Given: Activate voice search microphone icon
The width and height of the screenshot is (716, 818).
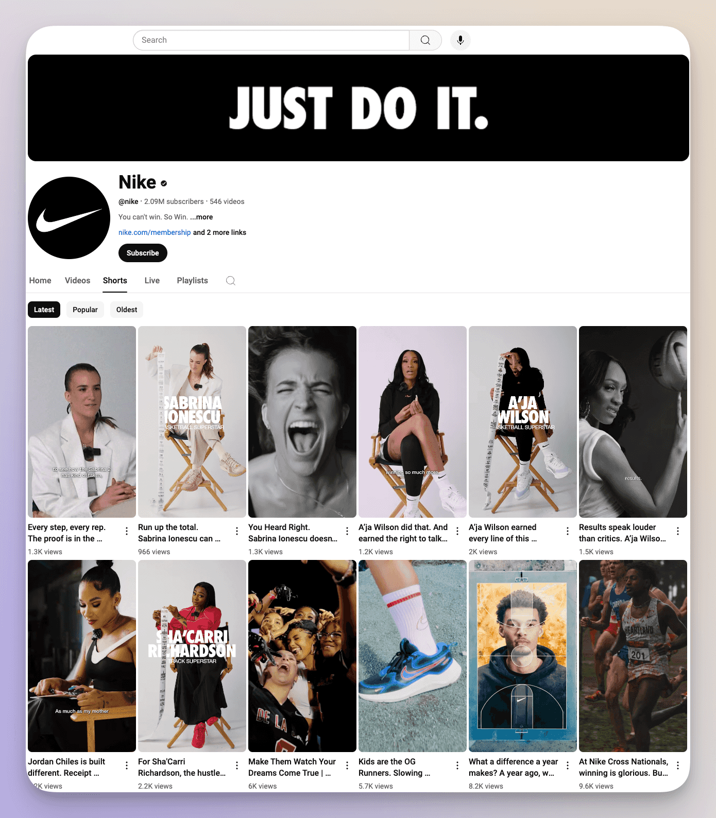Looking at the screenshot, I should pos(461,40).
